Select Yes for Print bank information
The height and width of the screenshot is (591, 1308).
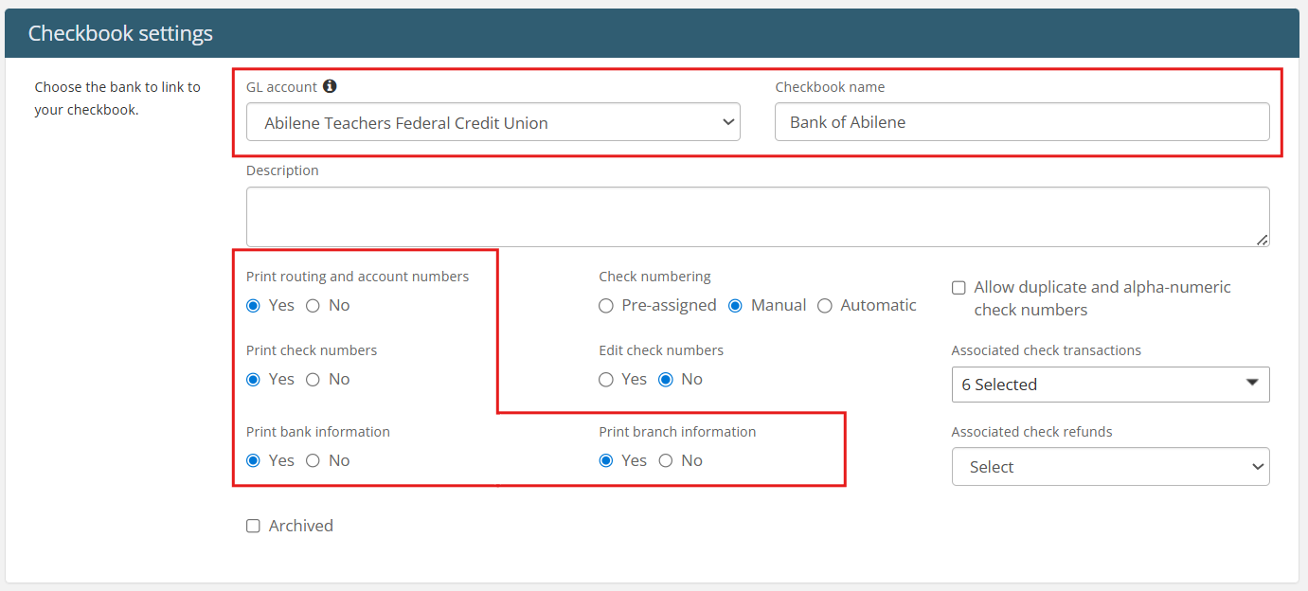tap(253, 461)
